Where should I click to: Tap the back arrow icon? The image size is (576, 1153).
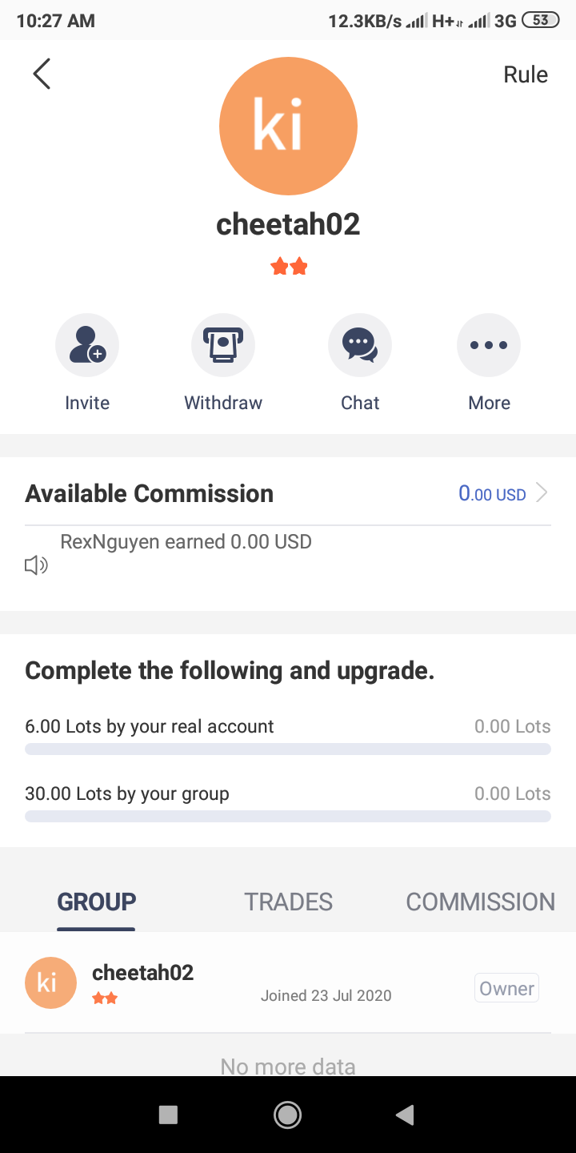(42, 74)
